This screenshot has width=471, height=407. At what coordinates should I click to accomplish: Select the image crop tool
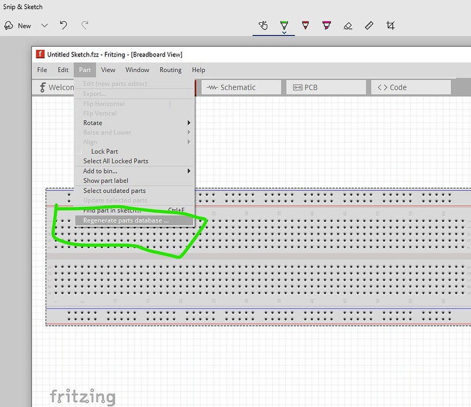point(390,26)
